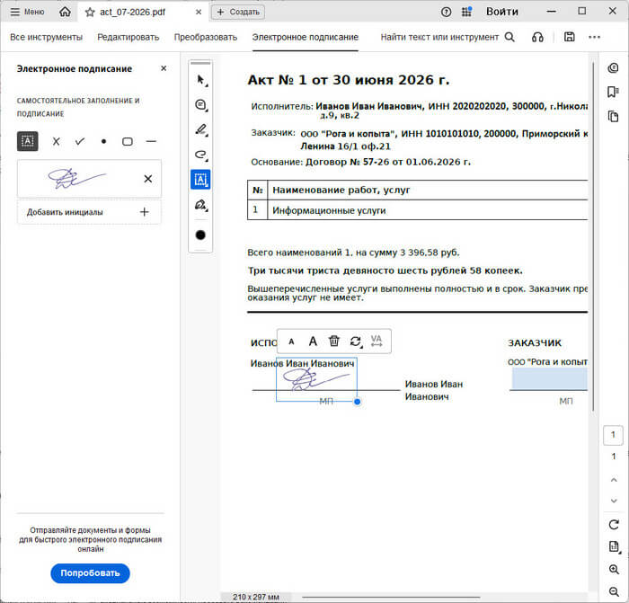
Task: Rotate the page with the rotate icon
Action: pos(614,524)
